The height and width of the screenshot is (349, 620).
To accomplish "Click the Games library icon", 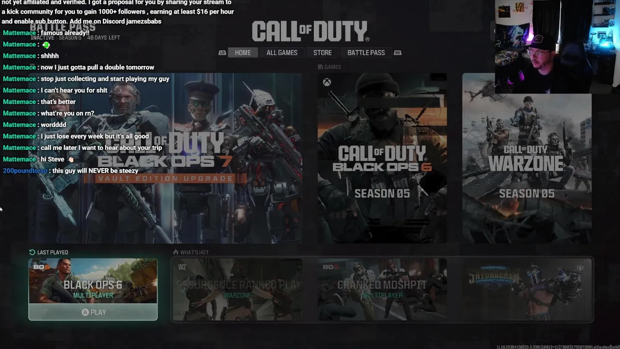I will 320,67.
